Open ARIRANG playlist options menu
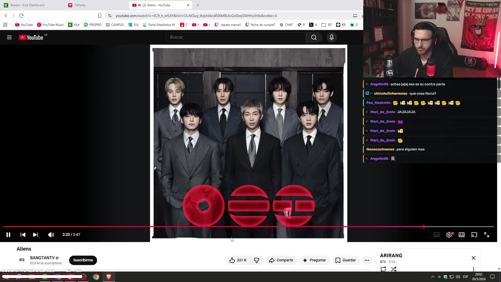Image resolution: width=501 pixels, height=282 pixels. pyautogui.click(x=474, y=269)
